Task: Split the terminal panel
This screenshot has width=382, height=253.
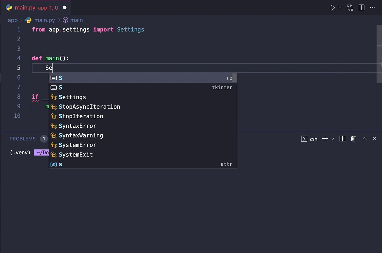Action: 342,139
